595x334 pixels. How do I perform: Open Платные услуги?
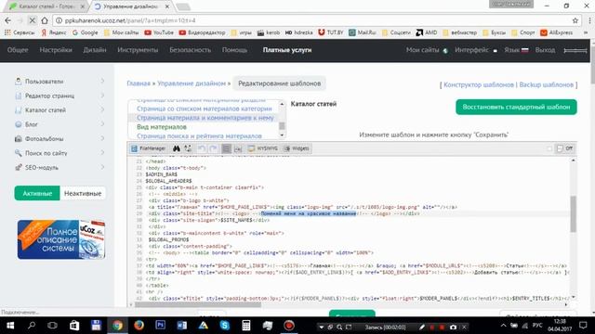(287, 50)
